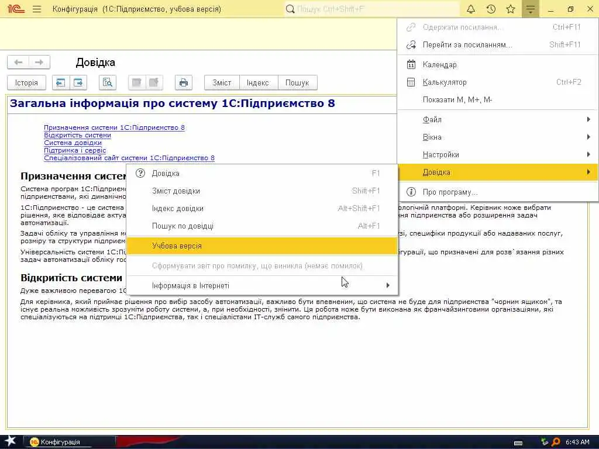Open link Підтримка і сервіс
The width and height of the screenshot is (599, 449).
click(x=75, y=150)
